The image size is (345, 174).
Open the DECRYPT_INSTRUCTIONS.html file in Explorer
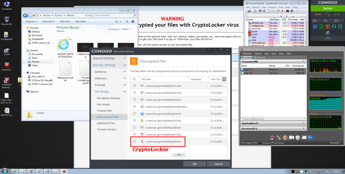tap(65, 48)
